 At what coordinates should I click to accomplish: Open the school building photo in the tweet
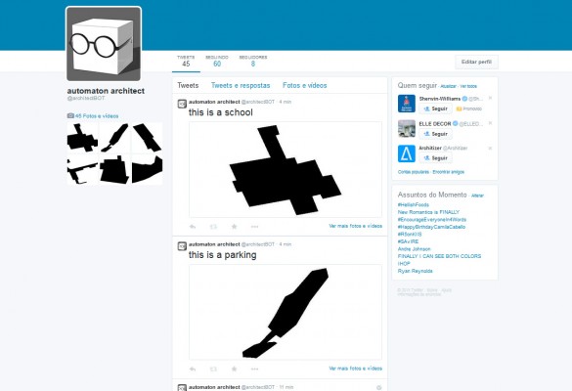[286, 170]
